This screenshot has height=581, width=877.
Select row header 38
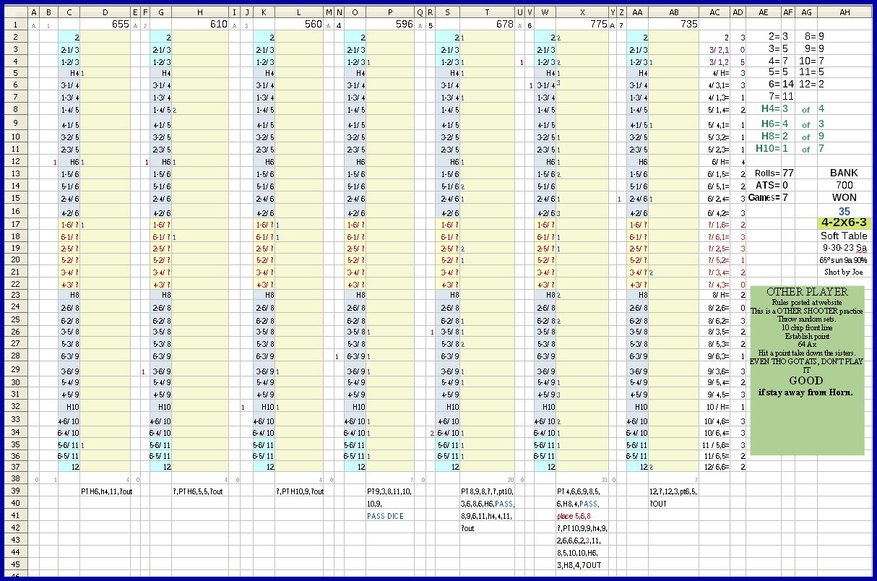tap(14, 478)
